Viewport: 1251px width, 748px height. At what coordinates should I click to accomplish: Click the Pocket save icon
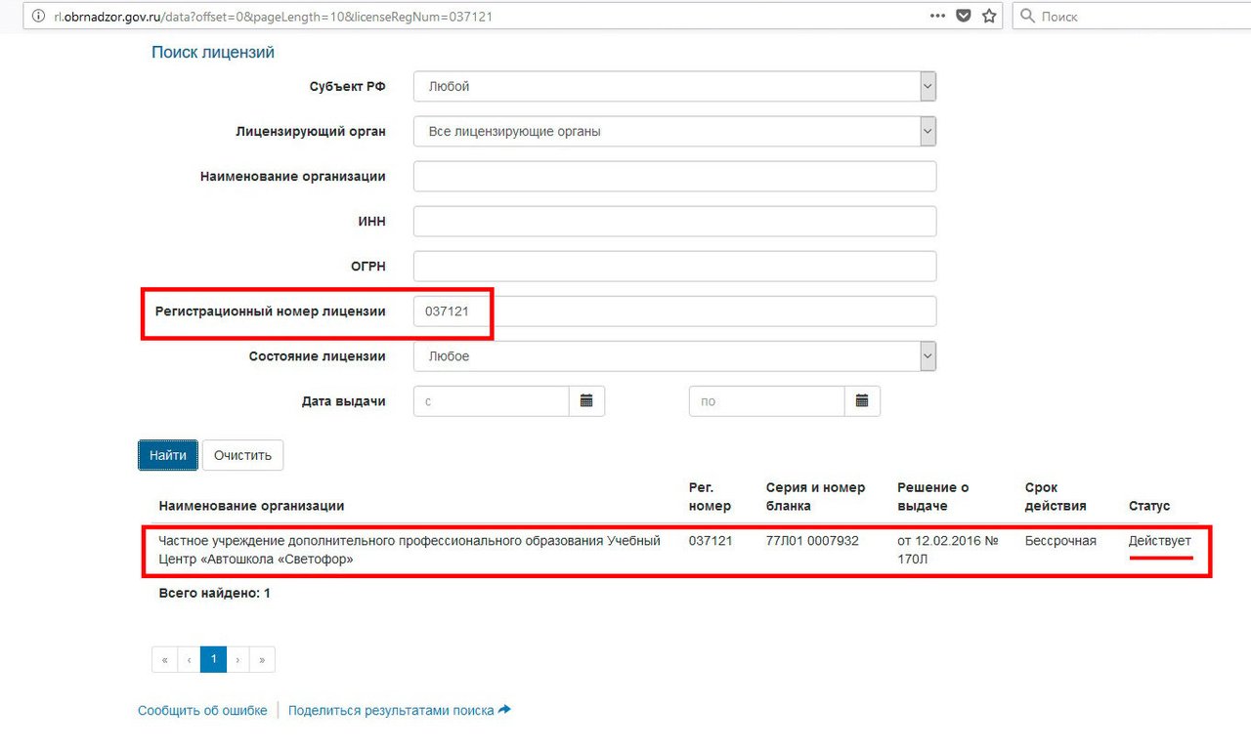tap(964, 17)
